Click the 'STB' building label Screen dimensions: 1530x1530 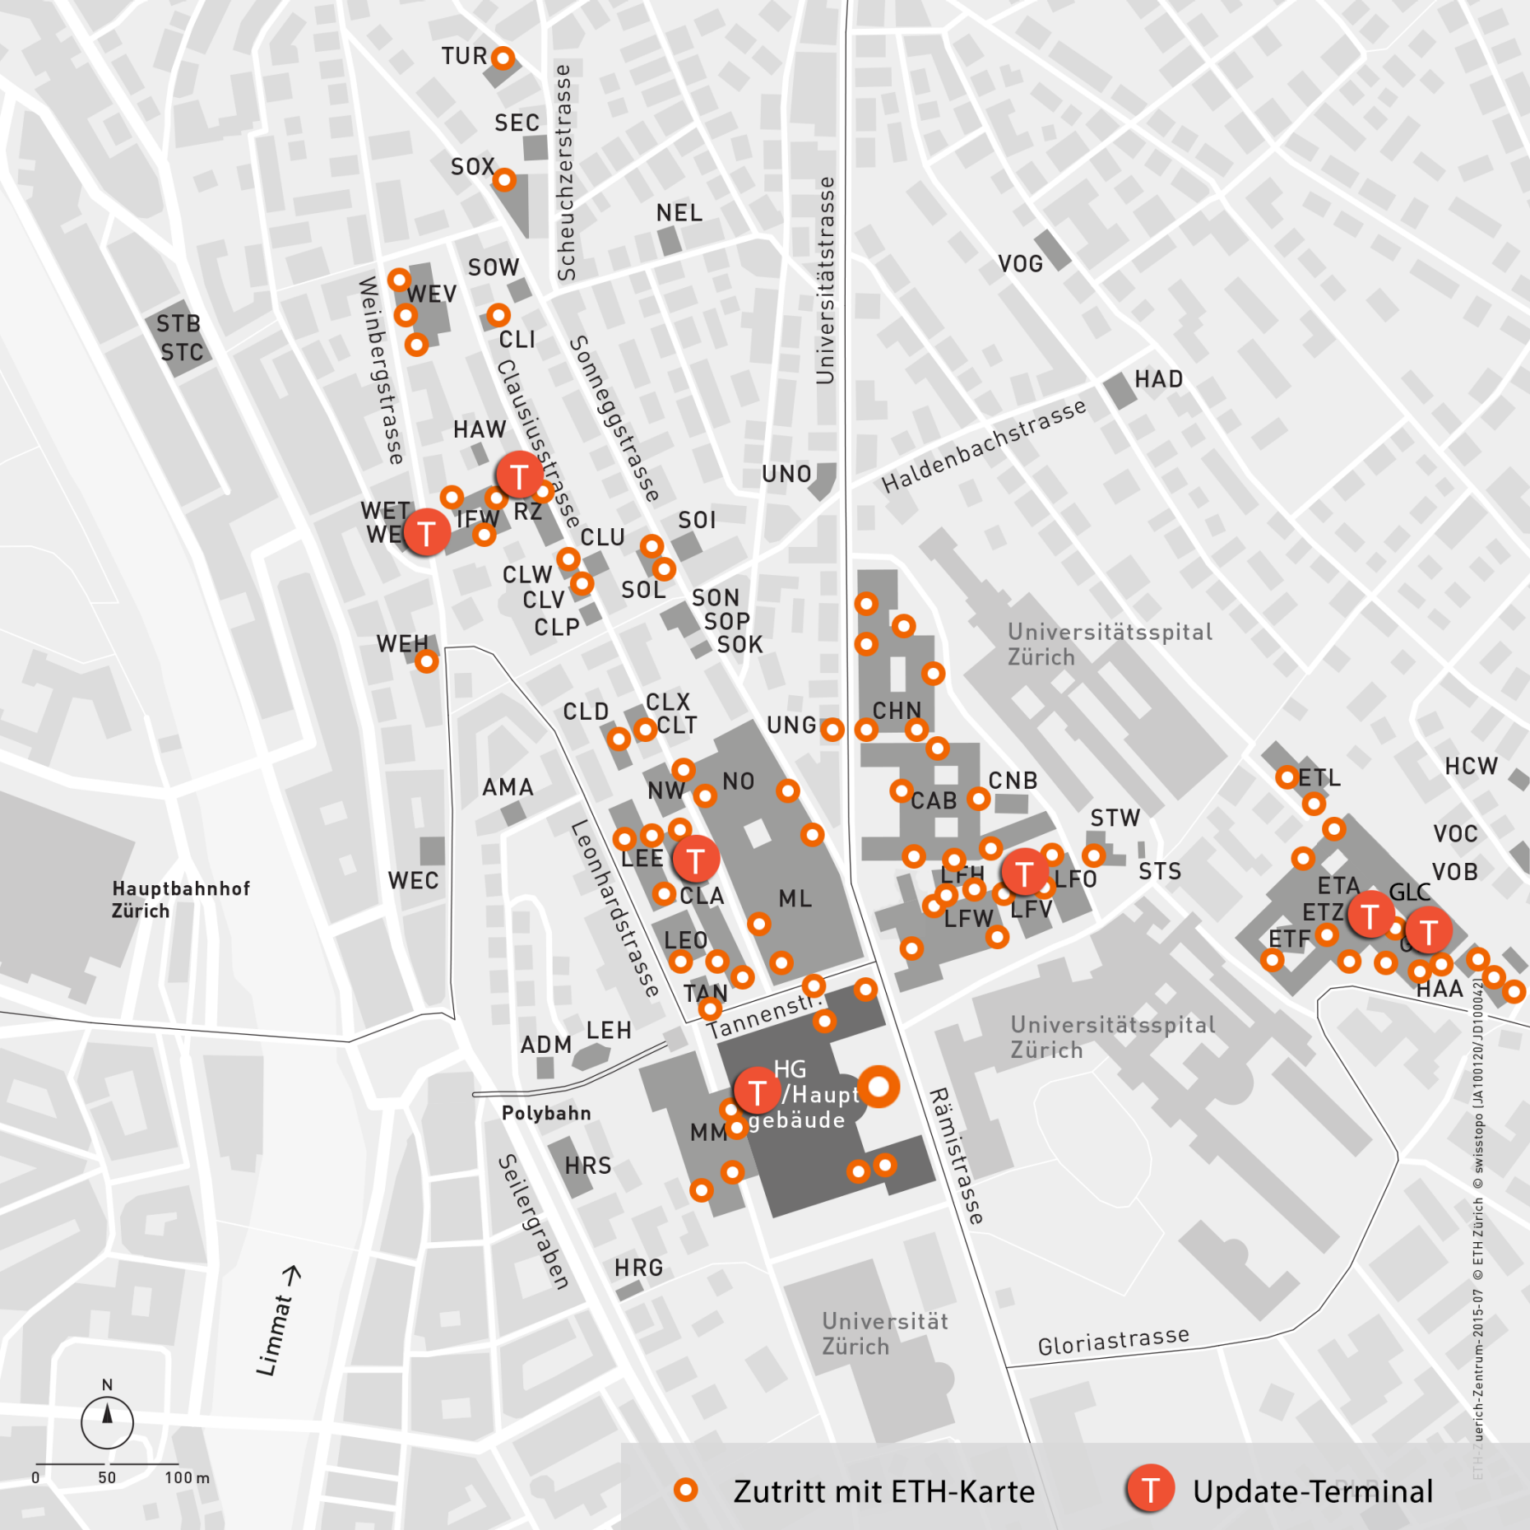point(178,323)
